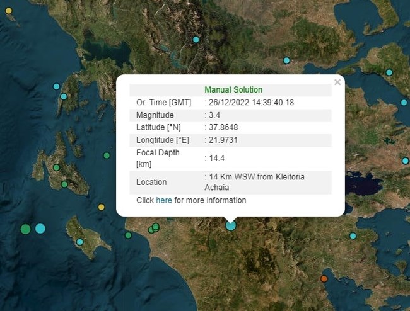The width and height of the screenshot is (410, 311).
Task: Select the cyan marker just above the popup's top-right corner
Action: (x=286, y=60)
